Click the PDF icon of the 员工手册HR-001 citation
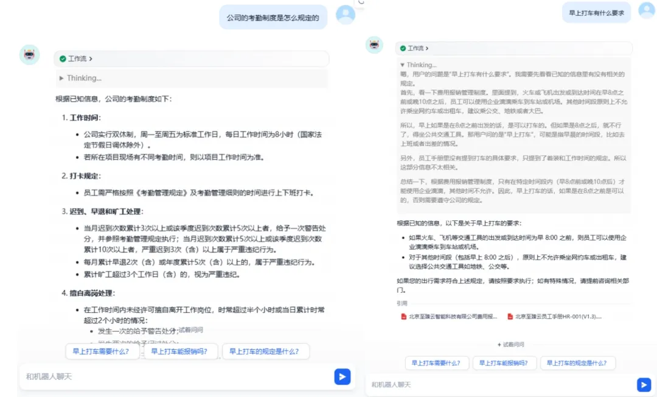This screenshot has width=657, height=397. 509,317
